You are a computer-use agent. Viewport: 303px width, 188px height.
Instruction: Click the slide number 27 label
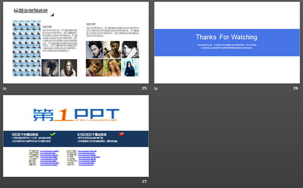coord(144,182)
